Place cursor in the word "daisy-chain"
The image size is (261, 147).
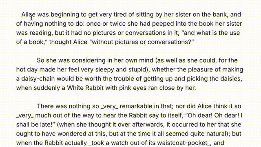tap(38, 79)
